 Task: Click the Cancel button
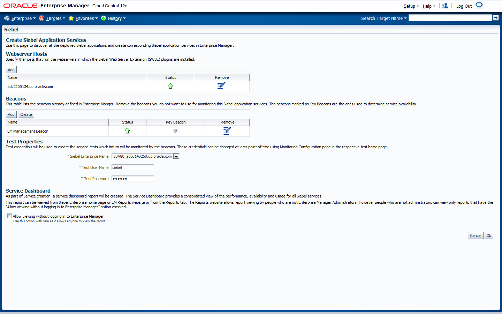point(476,236)
